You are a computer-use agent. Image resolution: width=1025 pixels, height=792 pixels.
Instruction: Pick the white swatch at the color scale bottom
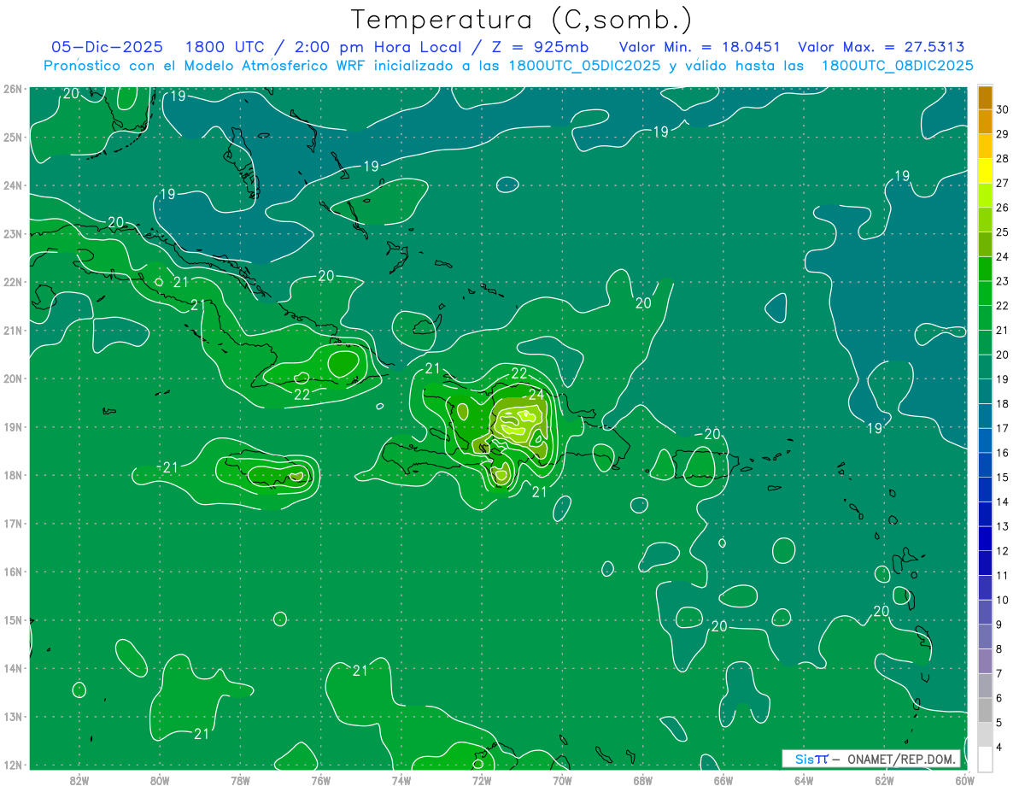[985, 759]
